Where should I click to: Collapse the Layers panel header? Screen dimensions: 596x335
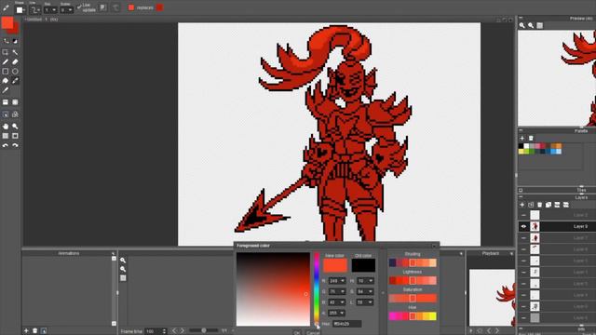(521, 197)
